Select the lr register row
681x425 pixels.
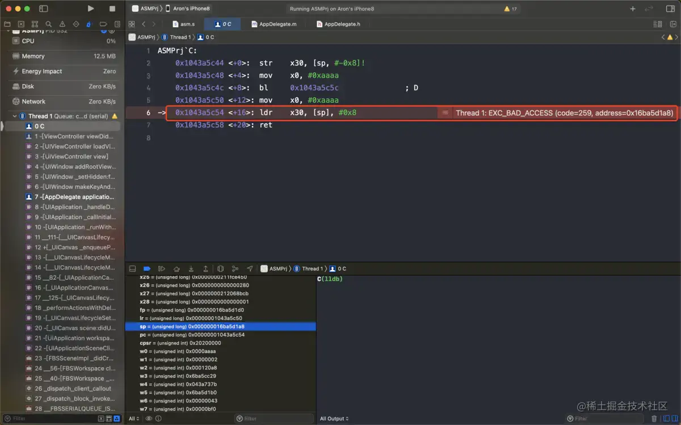click(x=220, y=318)
